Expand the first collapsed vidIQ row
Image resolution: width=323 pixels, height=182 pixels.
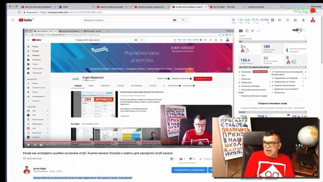click(306, 36)
